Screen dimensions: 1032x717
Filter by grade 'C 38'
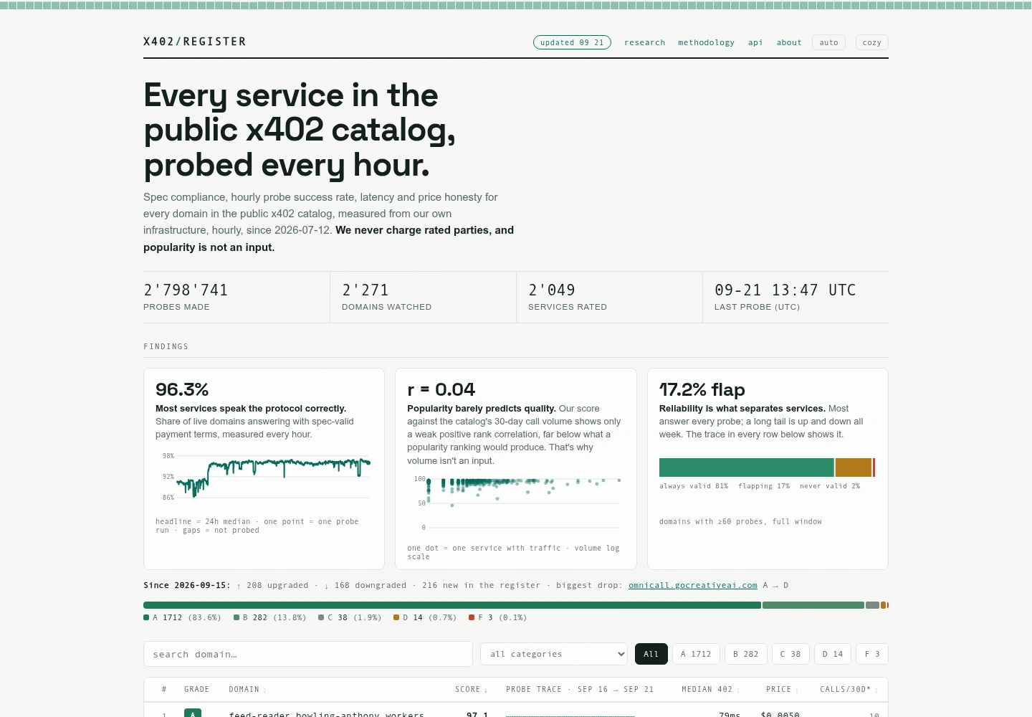coord(790,654)
